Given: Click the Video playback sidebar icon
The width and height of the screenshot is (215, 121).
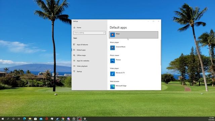Looking at the screenshot, I should [x=74, y=66].
